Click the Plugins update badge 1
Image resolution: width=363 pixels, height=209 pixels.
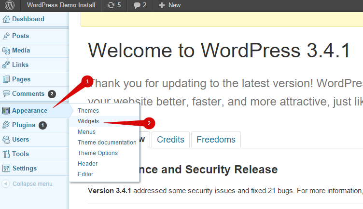(x=42, y=125)
